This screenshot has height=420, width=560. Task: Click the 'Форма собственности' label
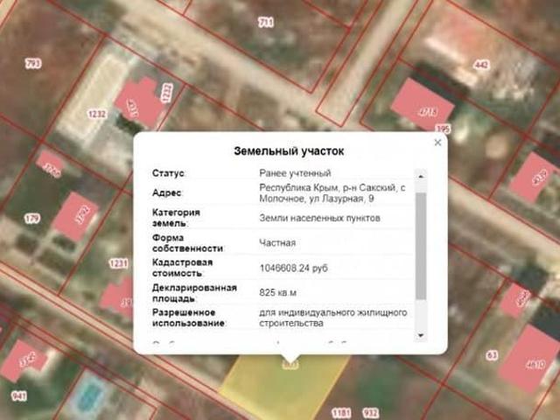[187, 243]
